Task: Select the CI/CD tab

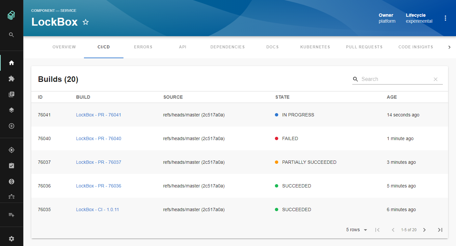Action: click(104, 47)
